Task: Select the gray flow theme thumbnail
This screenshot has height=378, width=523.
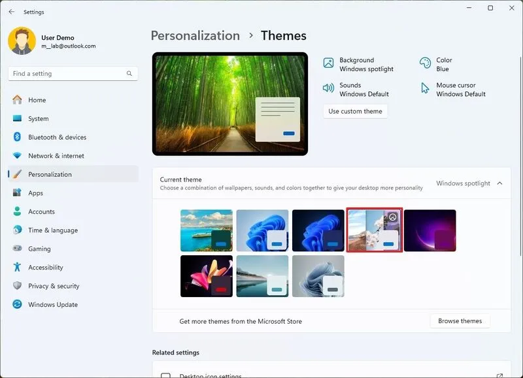Action: (x=318, y=276)
